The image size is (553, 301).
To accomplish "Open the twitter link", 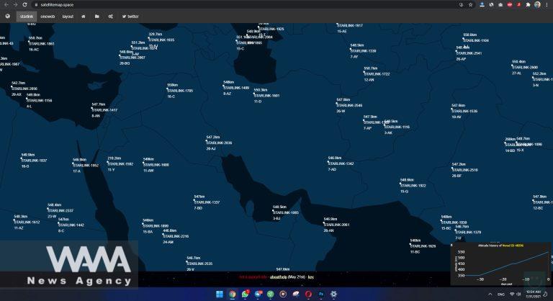I will tap(130, 17).
